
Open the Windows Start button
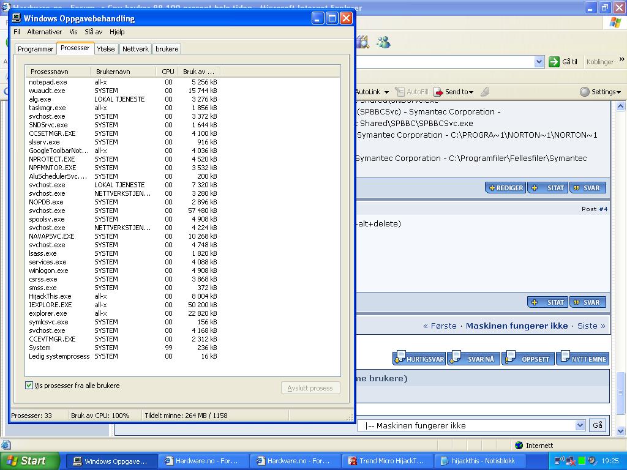(x=29, y=461)
